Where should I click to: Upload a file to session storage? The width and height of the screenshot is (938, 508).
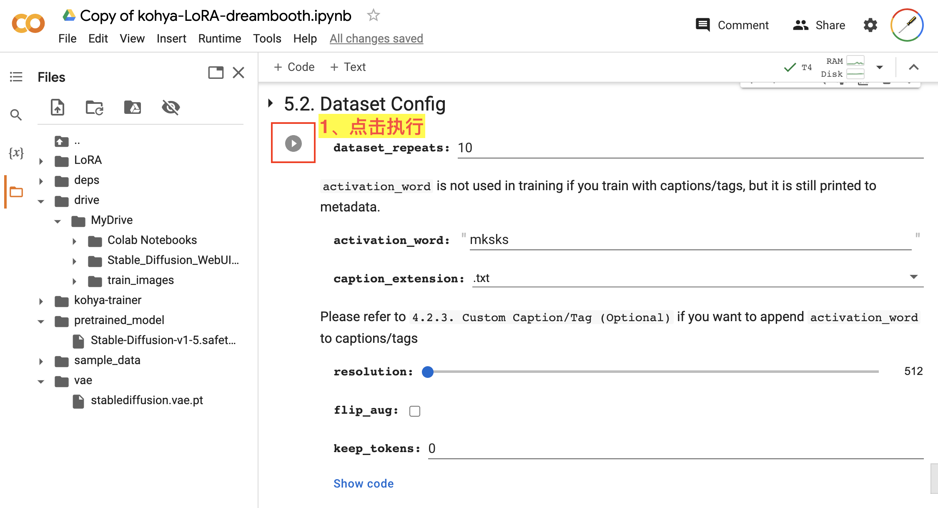click(58, 107)
